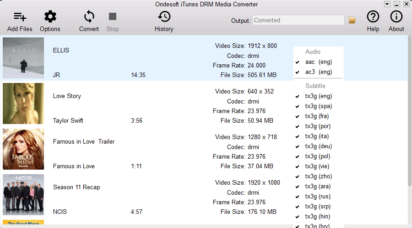The image size is (412, 228).
Task: Select the Love Story video thumbnail
Action: tap(23, 104)
